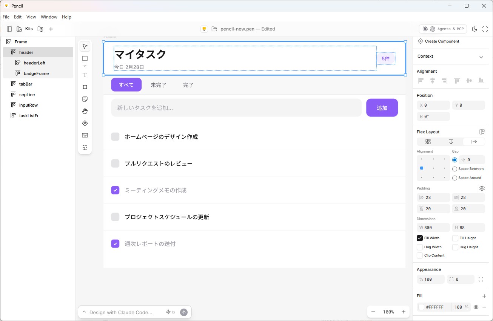
Task: Select the Text tool in the toolbar
Action: (x=85, y=75)
